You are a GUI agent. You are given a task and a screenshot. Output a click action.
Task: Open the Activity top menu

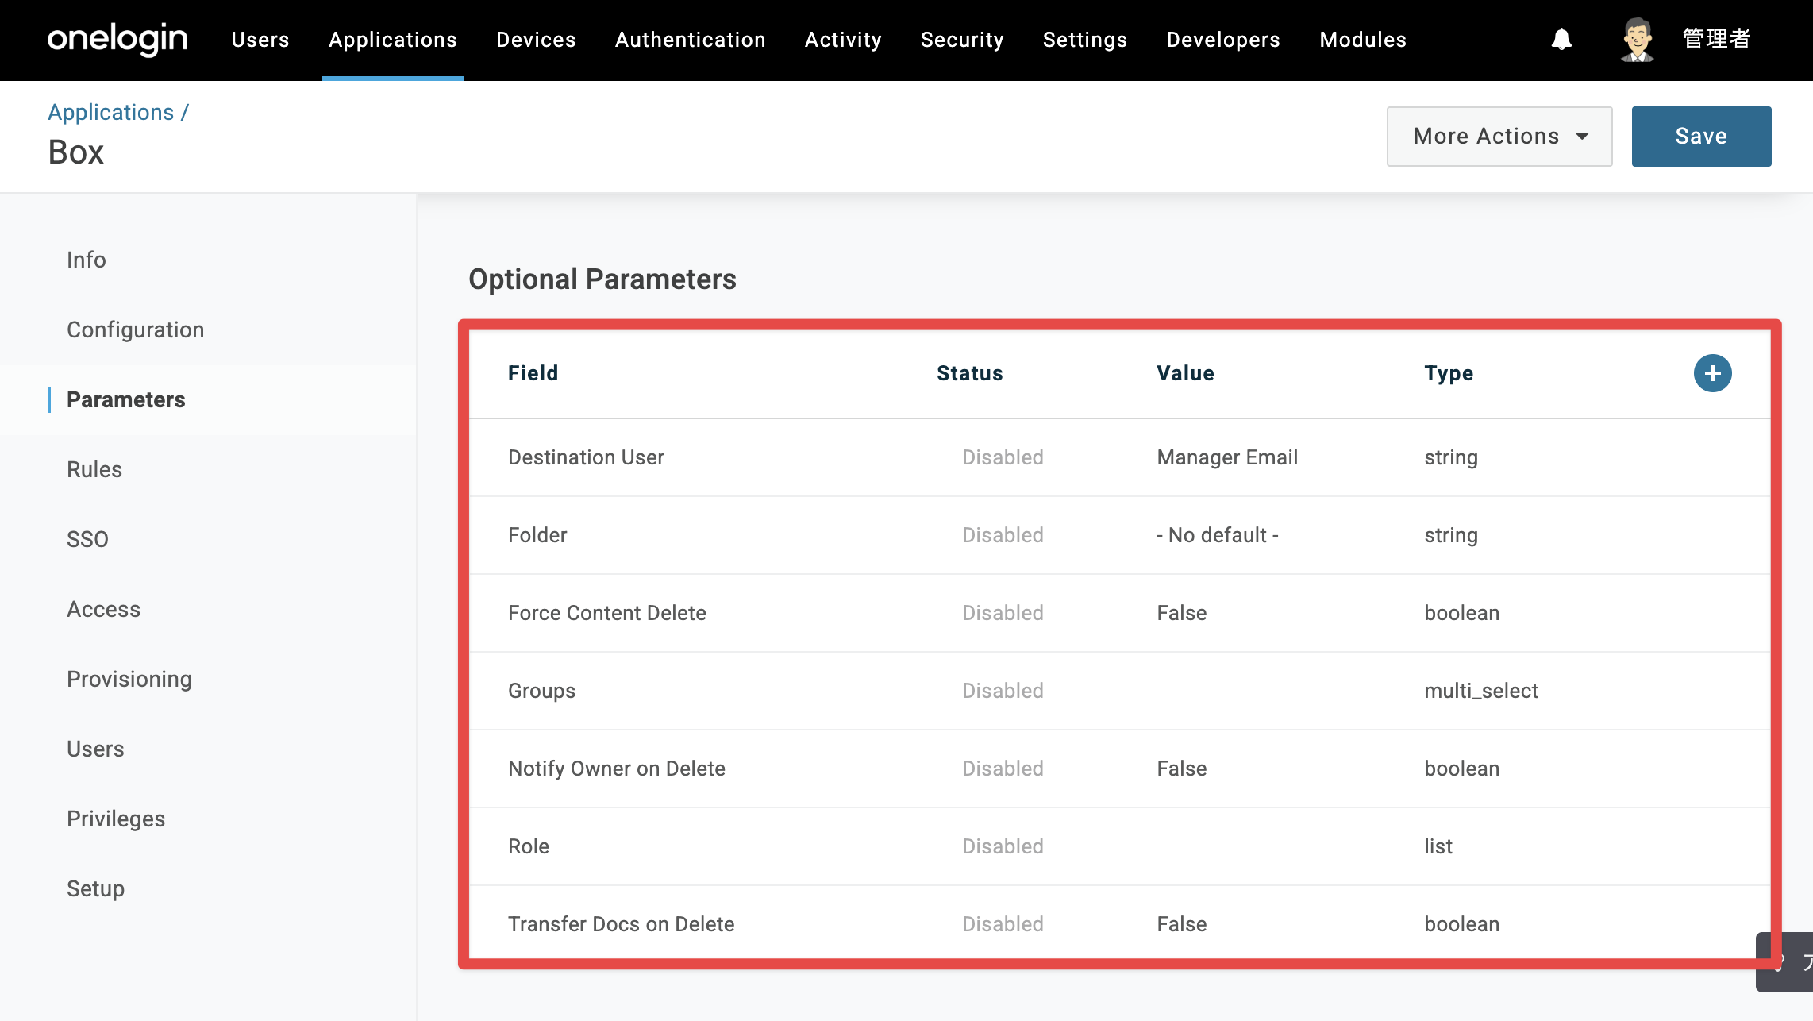[x=843, y=40]
